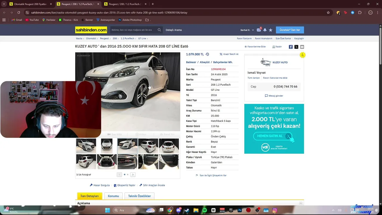Switch to the third Peugeot 208 browser tab

[x=125, y=4]
